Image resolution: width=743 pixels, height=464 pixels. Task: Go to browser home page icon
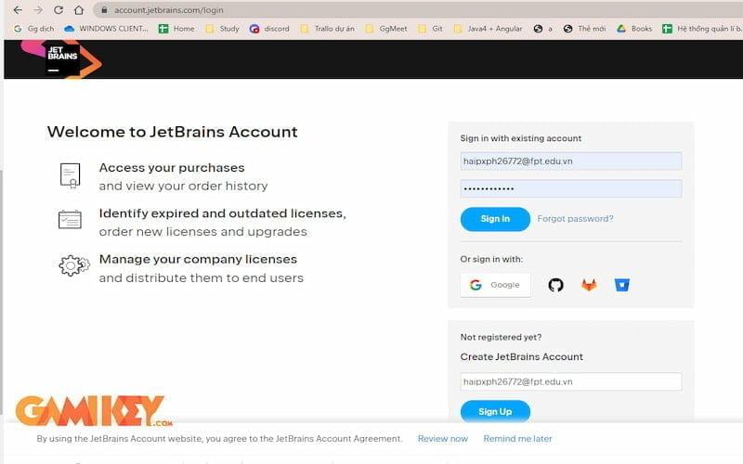point(79,10)
